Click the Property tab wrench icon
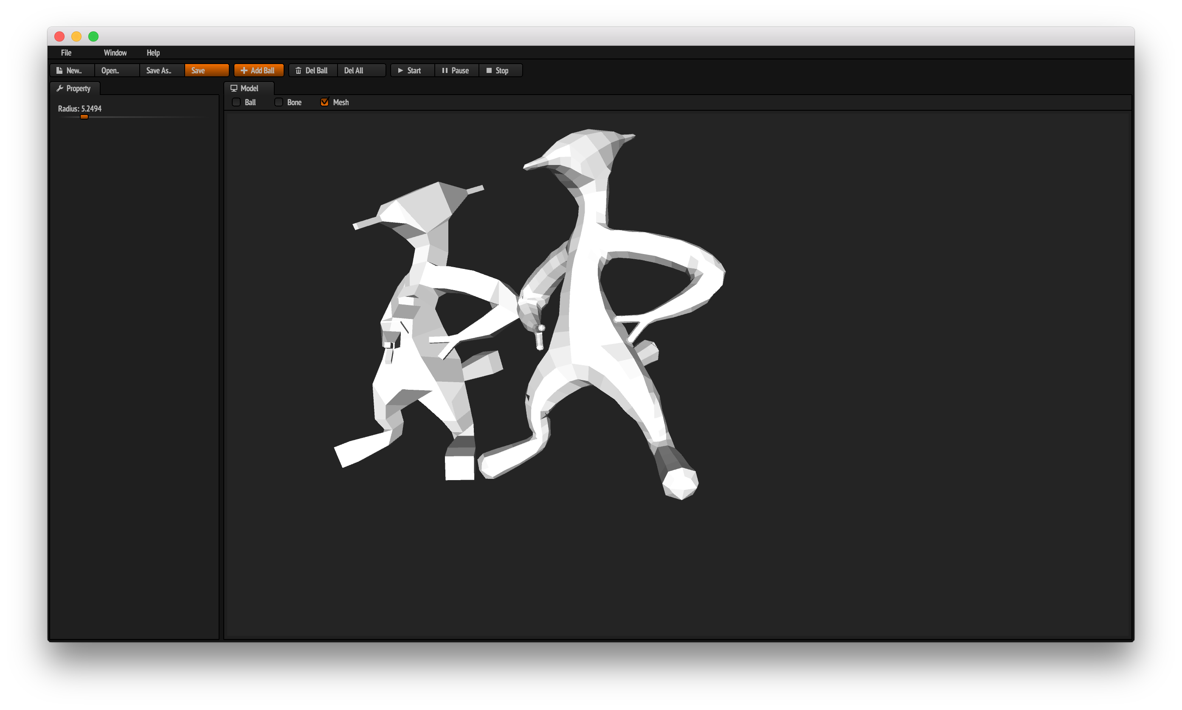The height and width of the screenshot is (710, 1182). coord(60,88)
